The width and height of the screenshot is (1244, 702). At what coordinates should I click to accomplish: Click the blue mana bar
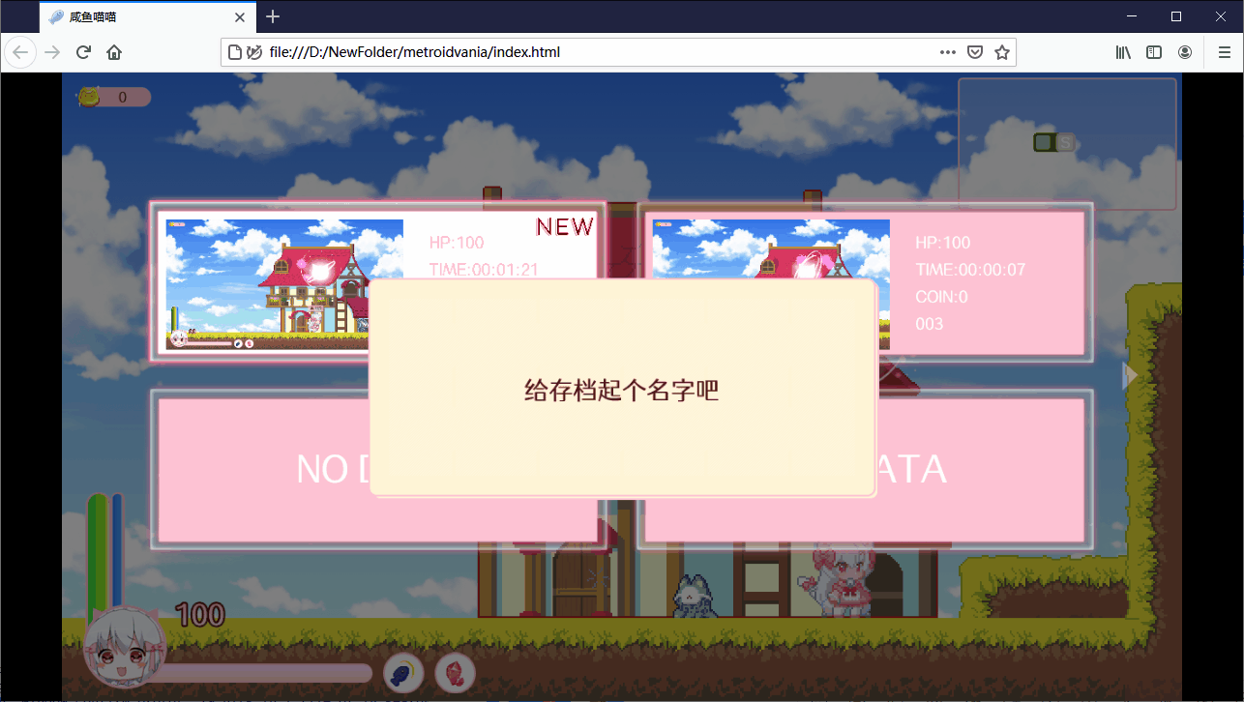pos(117,551)
